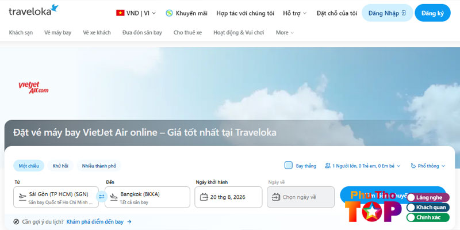
Task: Click the Đăng ký register button
Action: click(432, 13)
